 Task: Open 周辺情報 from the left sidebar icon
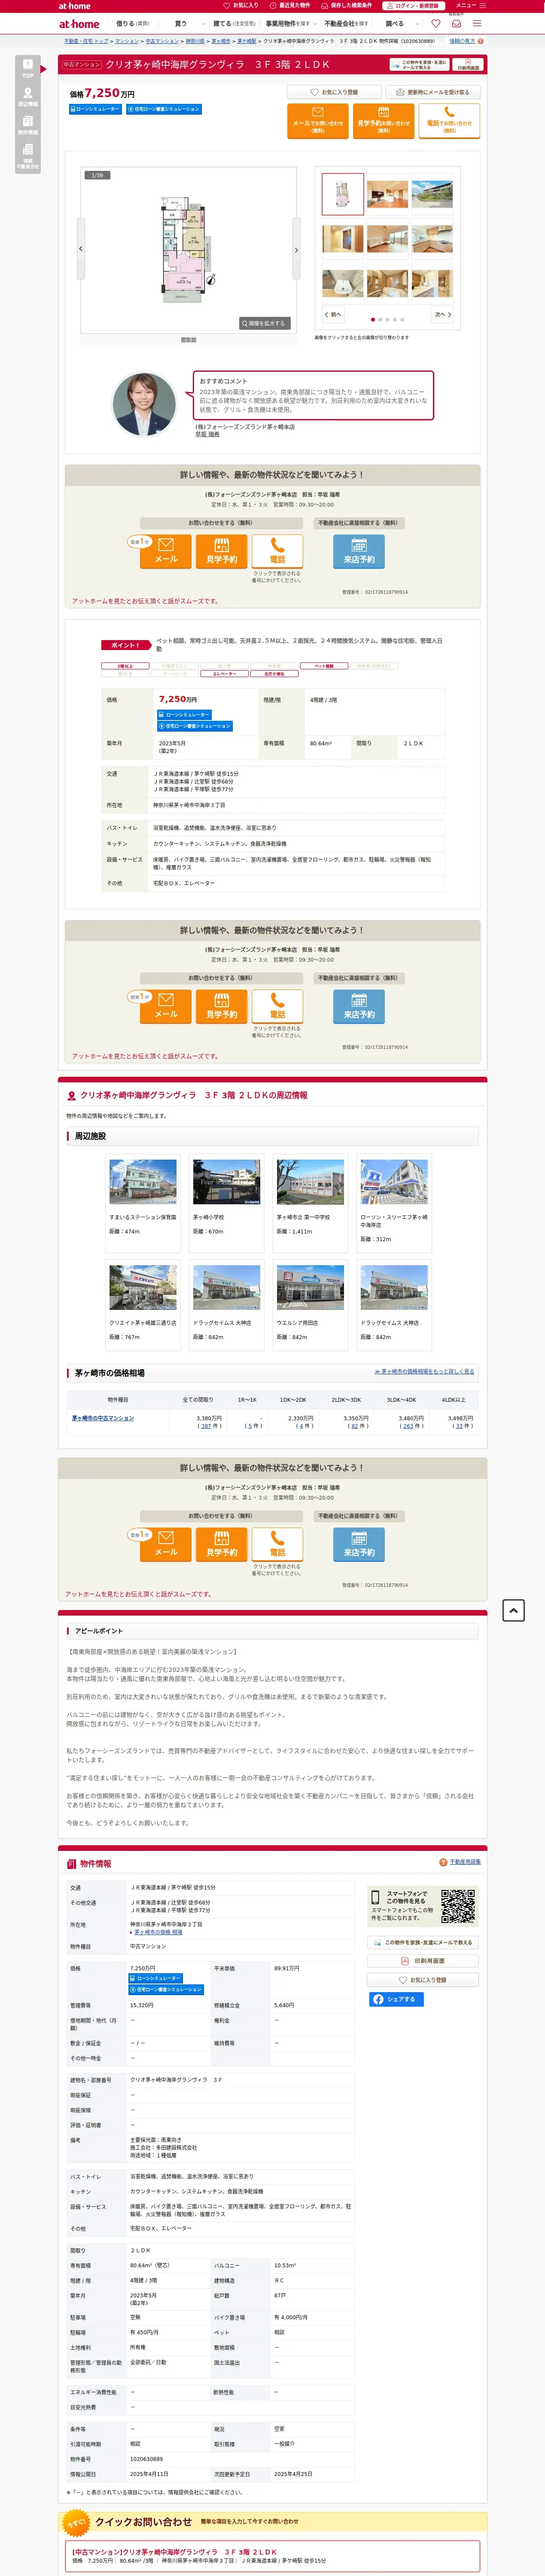[28, 97]
